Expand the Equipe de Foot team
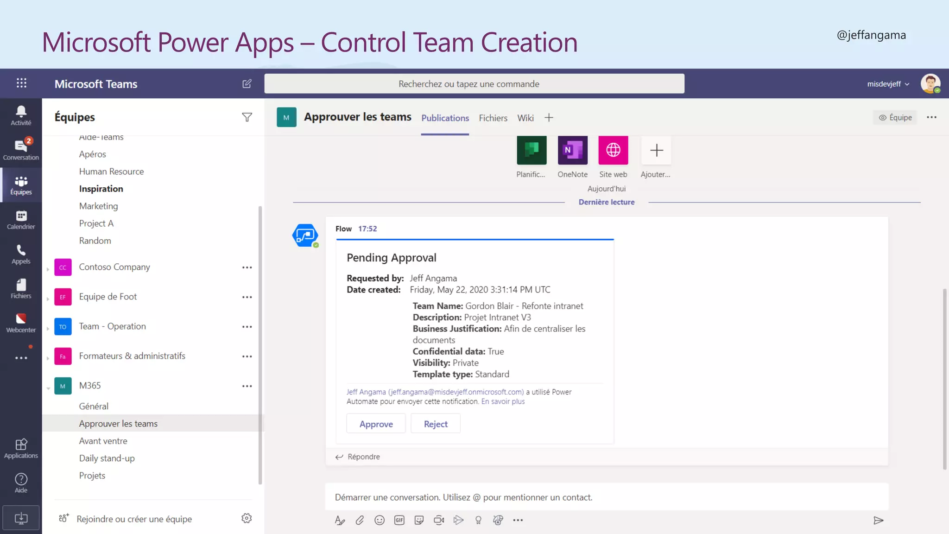 [x=48, y=298]
